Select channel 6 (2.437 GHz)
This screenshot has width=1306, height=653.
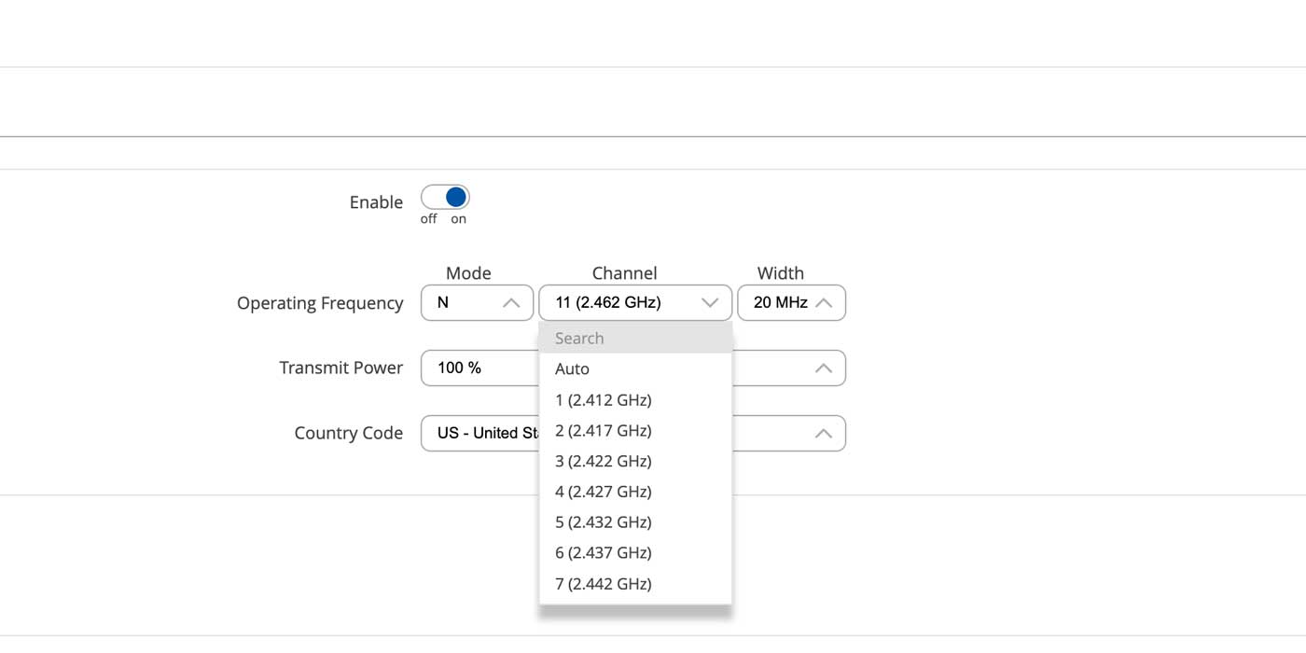coord(603,553)
